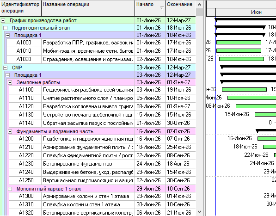Select activity row A1100
The height and width of the screenshot is (216, 276).
tap(103, 90)
